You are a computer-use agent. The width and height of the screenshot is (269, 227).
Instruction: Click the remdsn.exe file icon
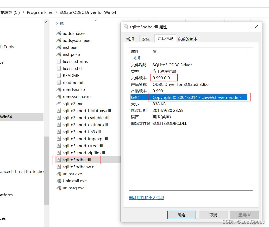point(59,90)
